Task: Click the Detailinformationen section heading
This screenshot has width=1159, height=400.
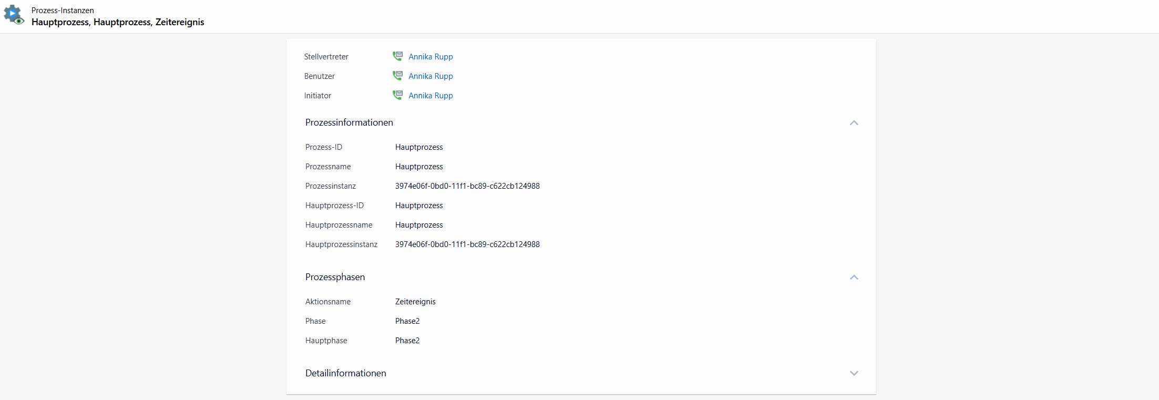Action: (x=345, y=373)
